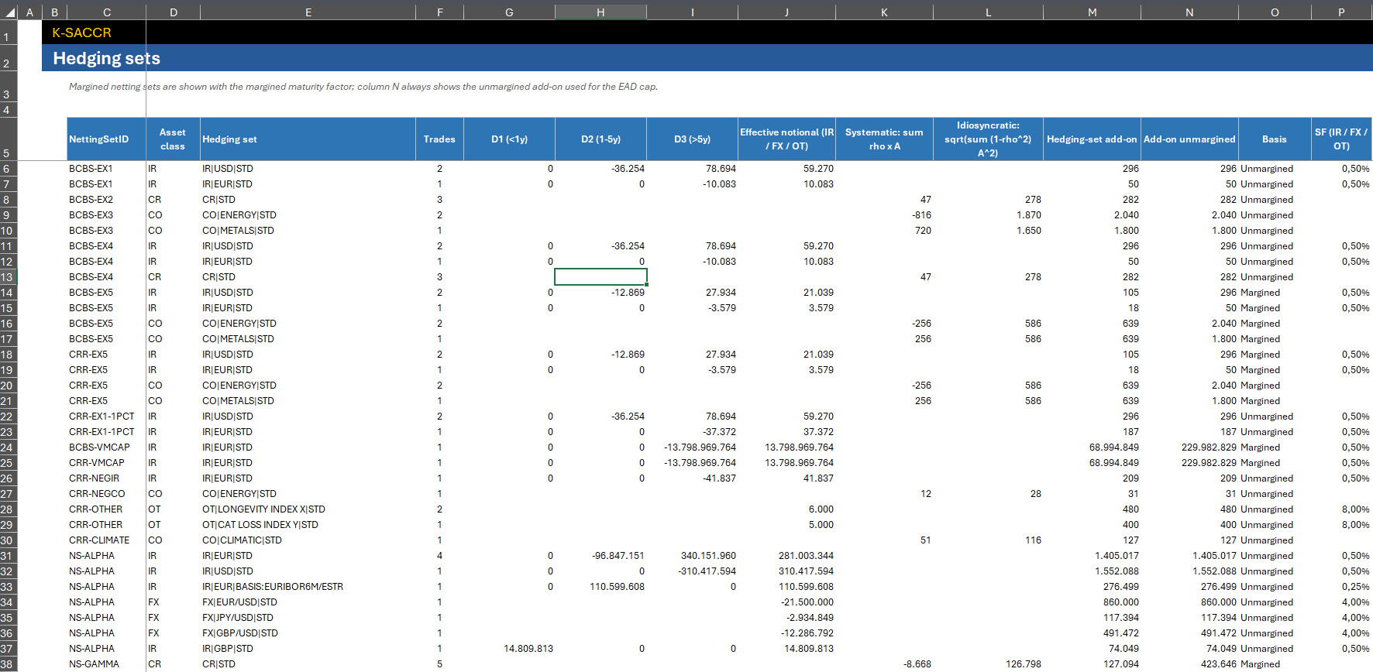Select the '0,25%' SF cell
This screenshot has width=1373, height=672.
click(1341, 587)
